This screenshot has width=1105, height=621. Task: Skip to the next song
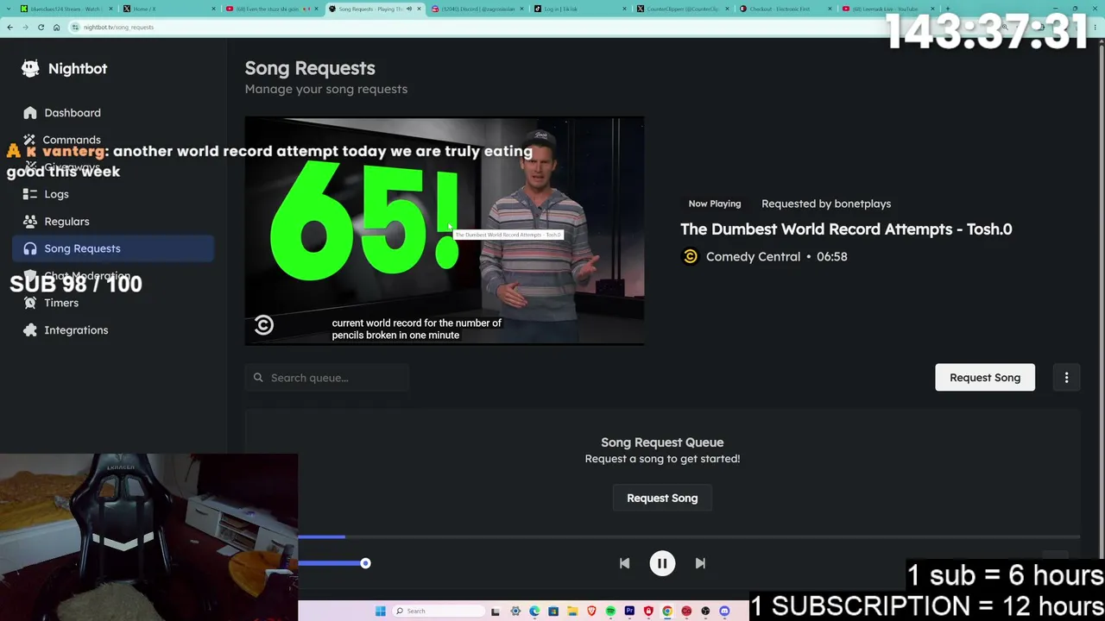700,563
